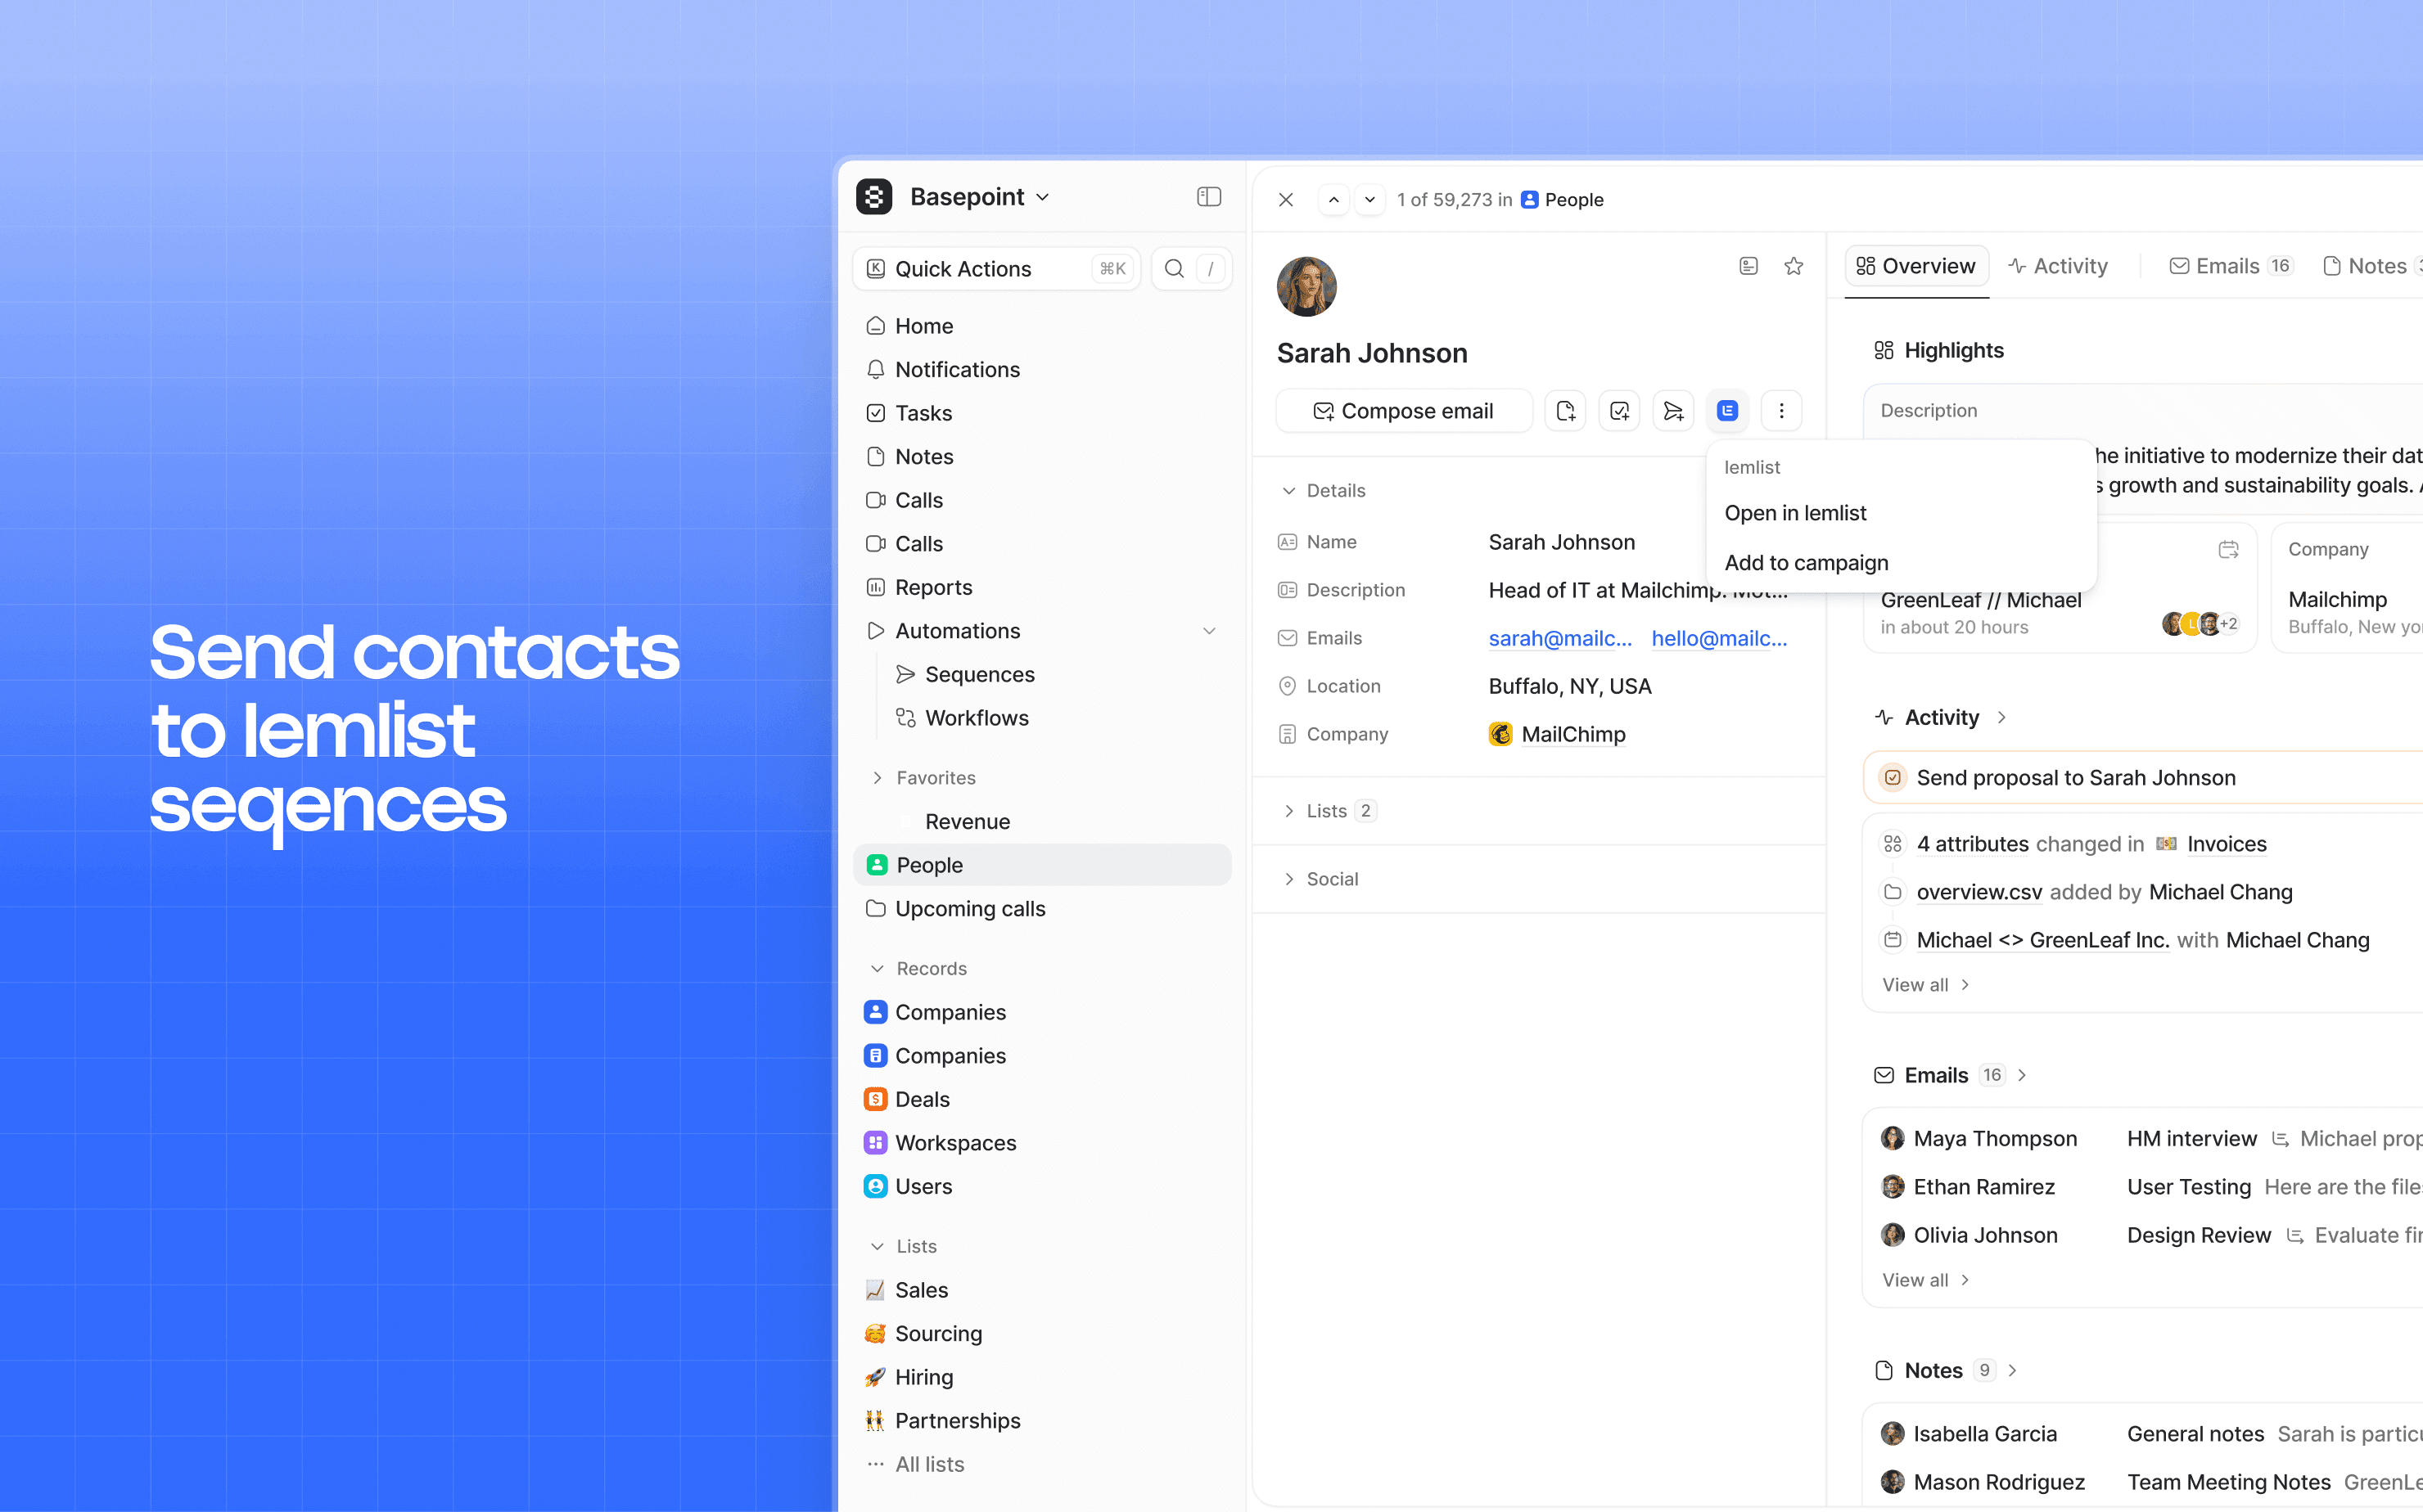Click the add task icon button
Screen dimensions: 2423x1512
pos(1620,411)
